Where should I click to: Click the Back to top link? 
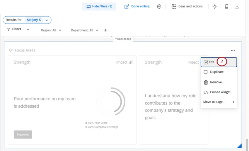123,39
